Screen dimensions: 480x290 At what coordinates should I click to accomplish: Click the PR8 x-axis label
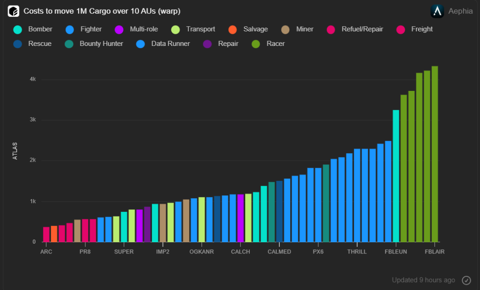coord(85,252)
